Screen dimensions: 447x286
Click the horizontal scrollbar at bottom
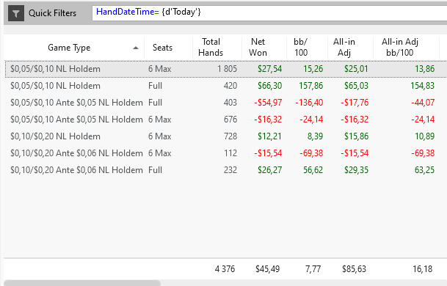pyautogui.click(x=82, y=283)
